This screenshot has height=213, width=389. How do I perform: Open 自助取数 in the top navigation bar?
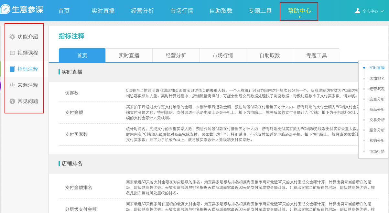[221, 11]
